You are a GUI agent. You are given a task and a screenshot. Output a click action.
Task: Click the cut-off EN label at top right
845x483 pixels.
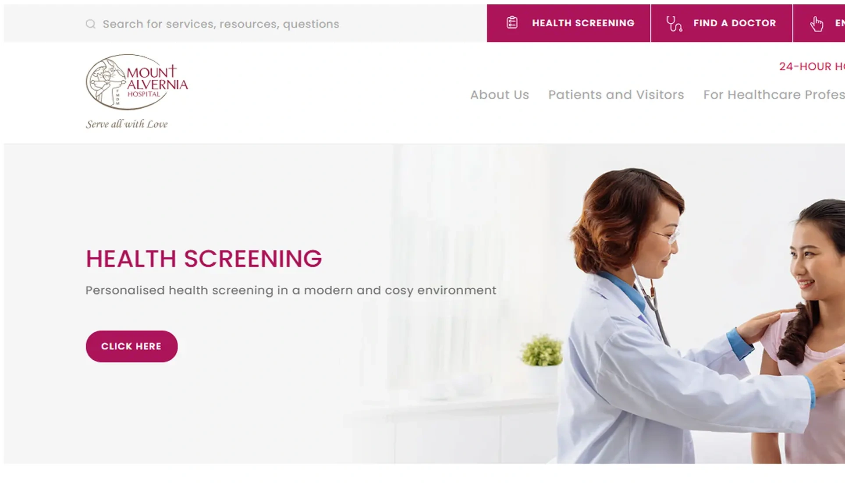[x=840, y=23]
